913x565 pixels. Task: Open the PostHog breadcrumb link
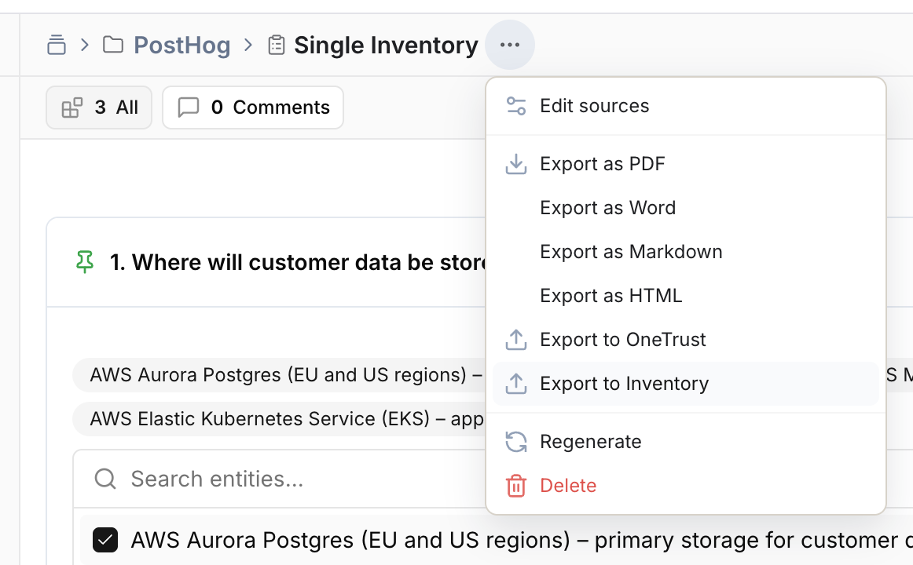tap(182, 45)
